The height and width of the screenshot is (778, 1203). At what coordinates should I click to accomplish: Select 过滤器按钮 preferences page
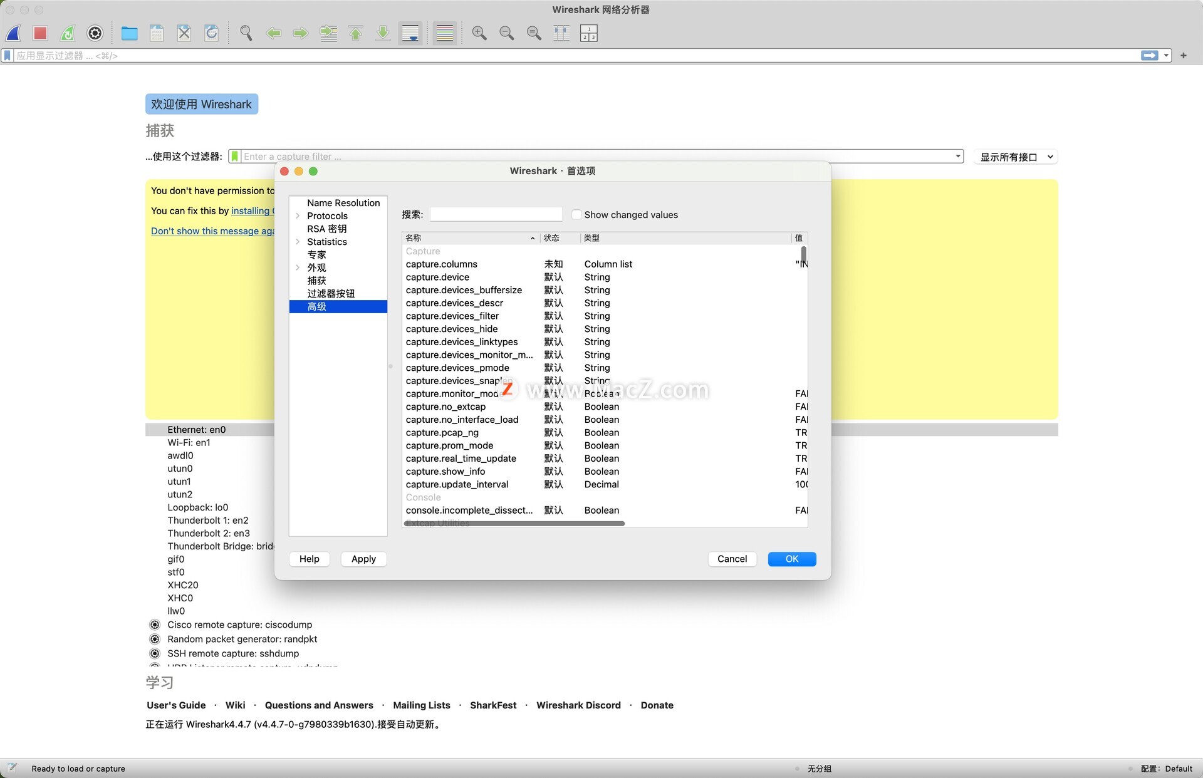338,294
